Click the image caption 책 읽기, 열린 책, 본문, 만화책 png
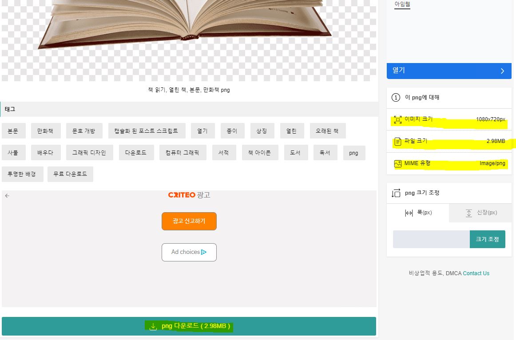 pos(189,90)
